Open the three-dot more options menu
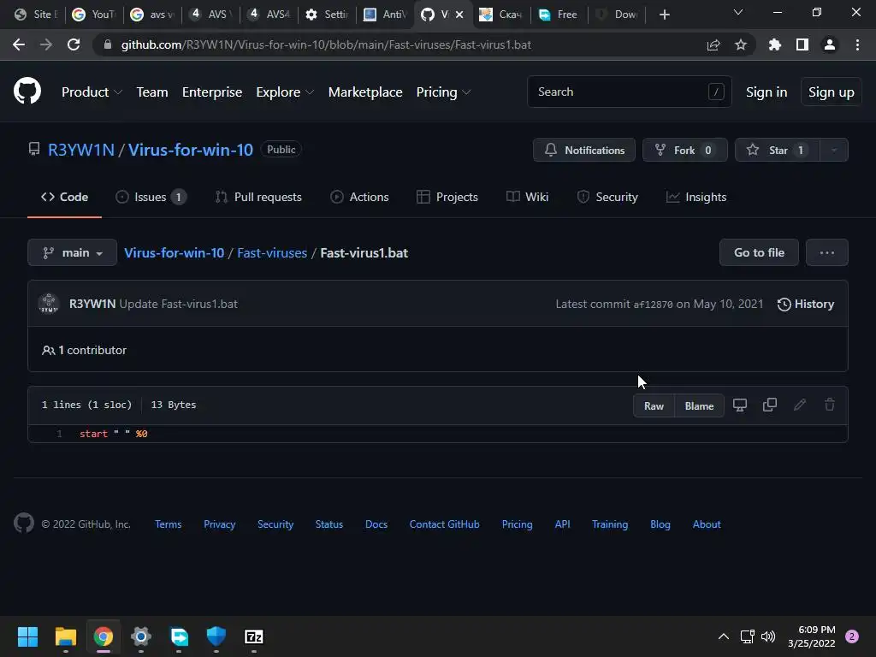876x657 pixels. pos(827,252)
